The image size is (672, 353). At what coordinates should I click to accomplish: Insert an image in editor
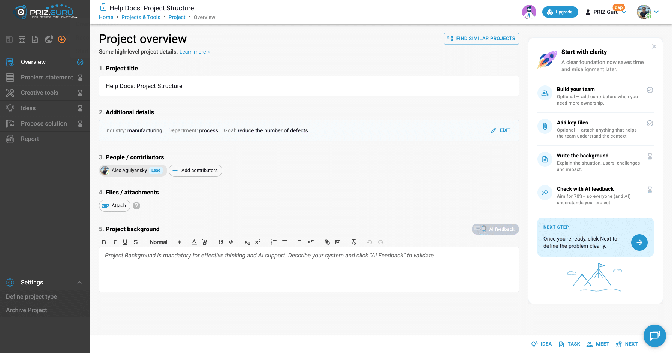[338, 242]
